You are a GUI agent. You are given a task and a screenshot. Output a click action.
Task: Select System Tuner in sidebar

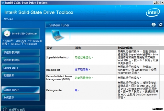point(20,90)
